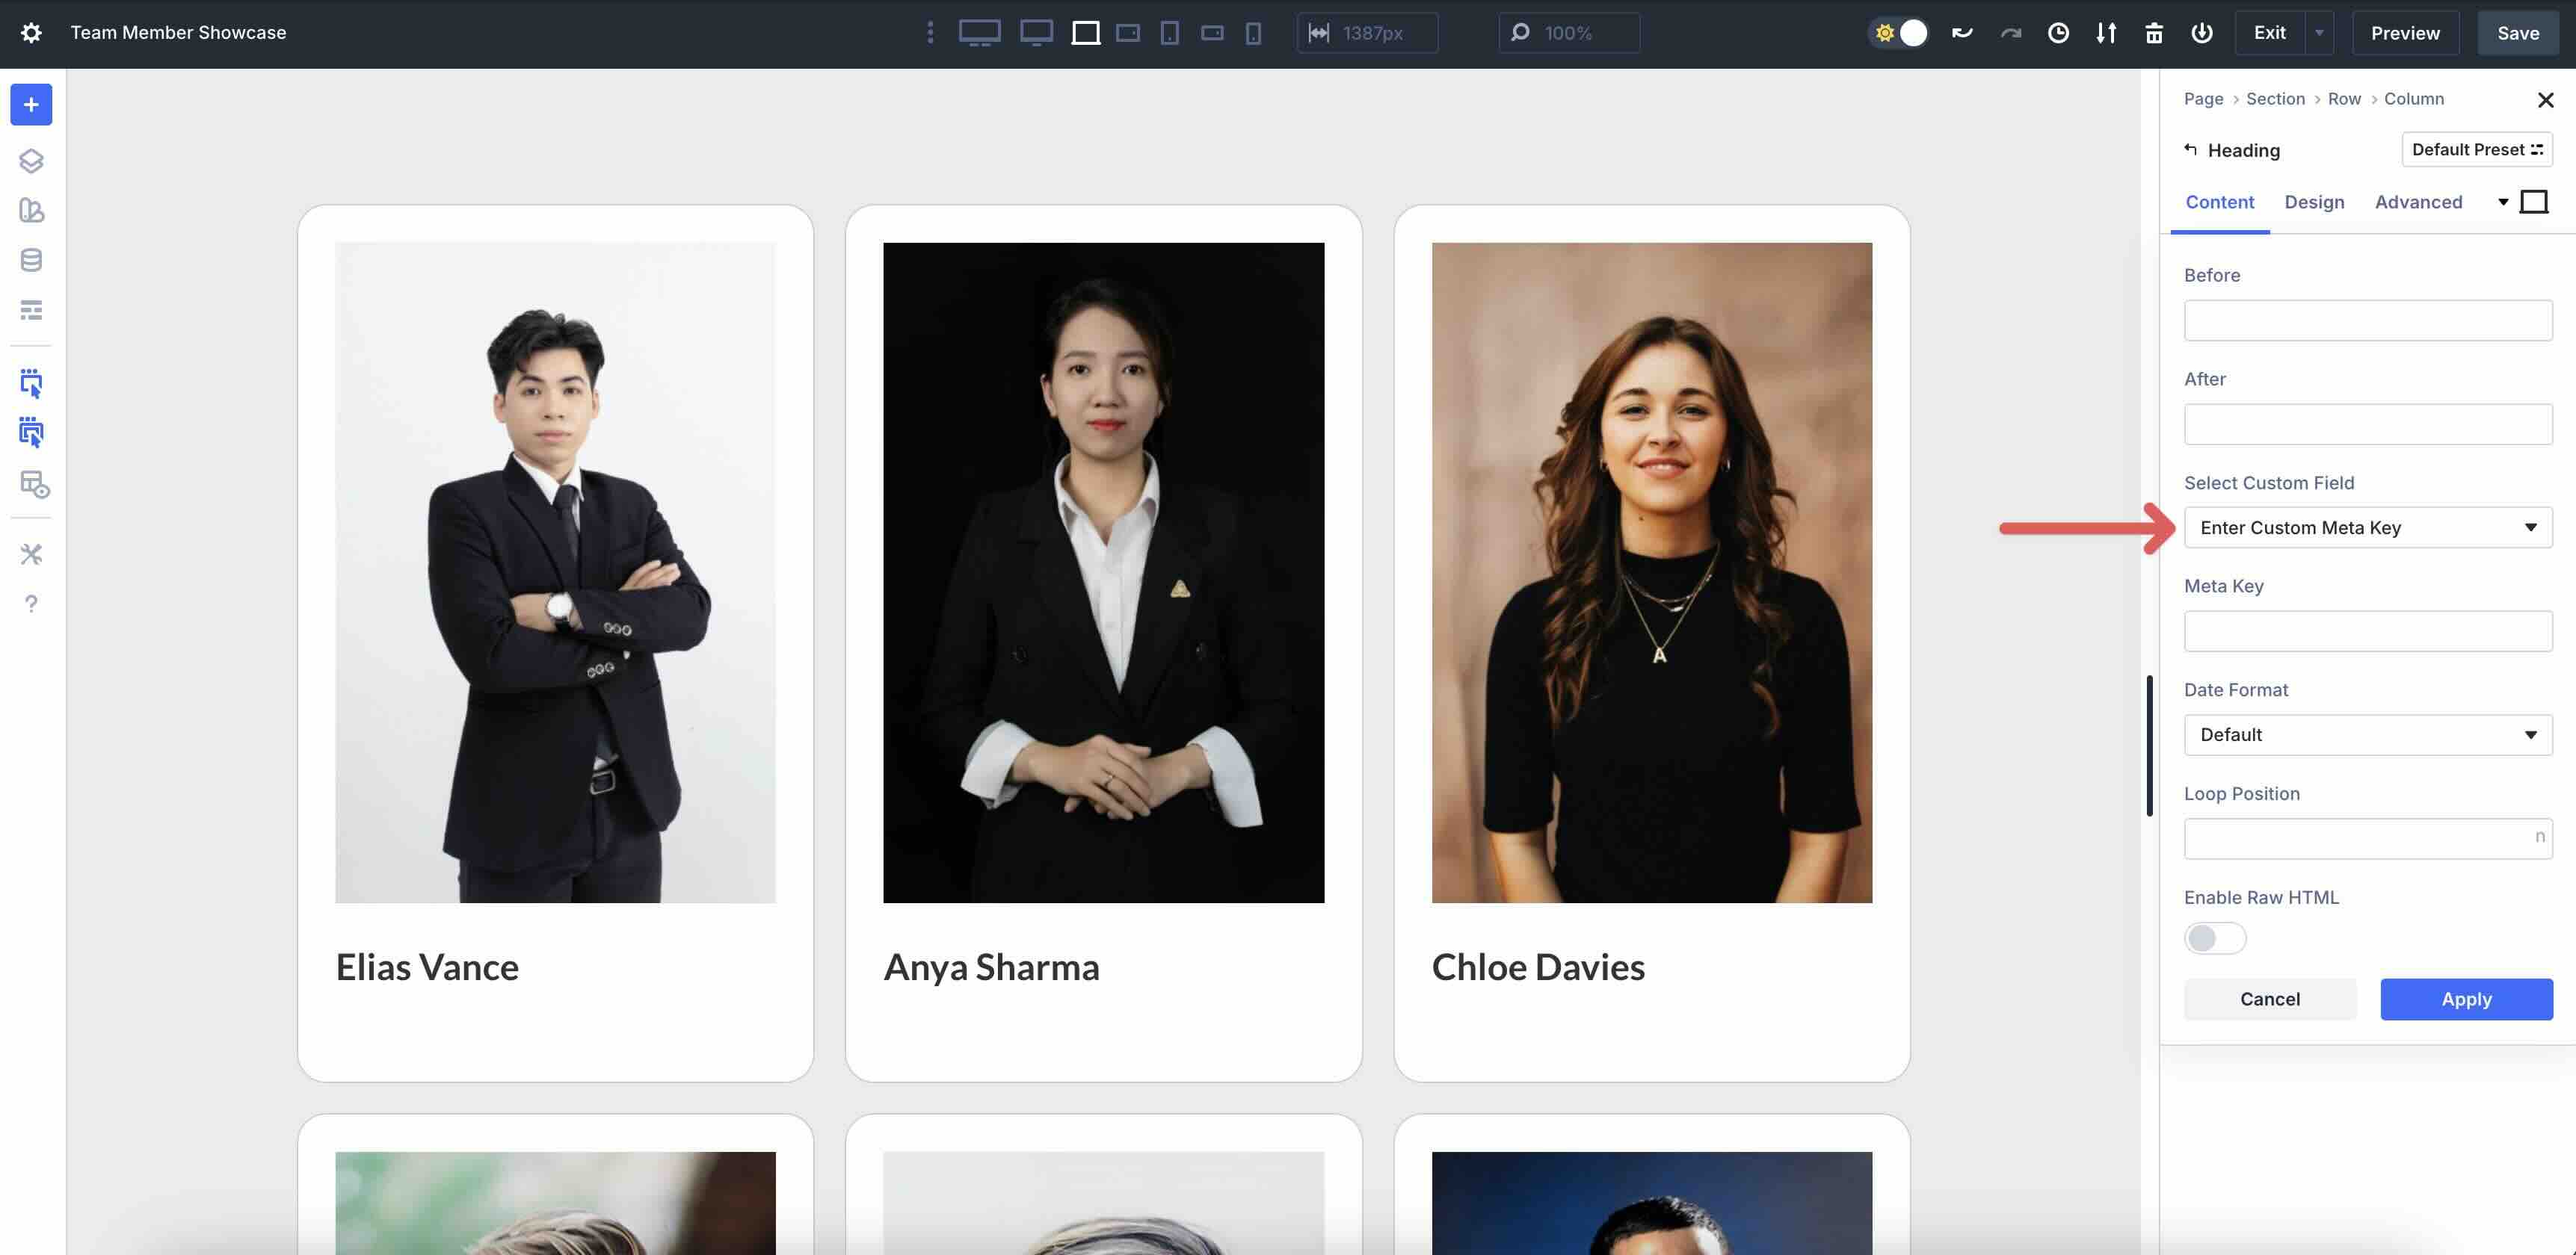Click the redo arrow in toolbar
Image resolution: width=2576 pixels, height=1255 pixels.
coord(2010,32)
